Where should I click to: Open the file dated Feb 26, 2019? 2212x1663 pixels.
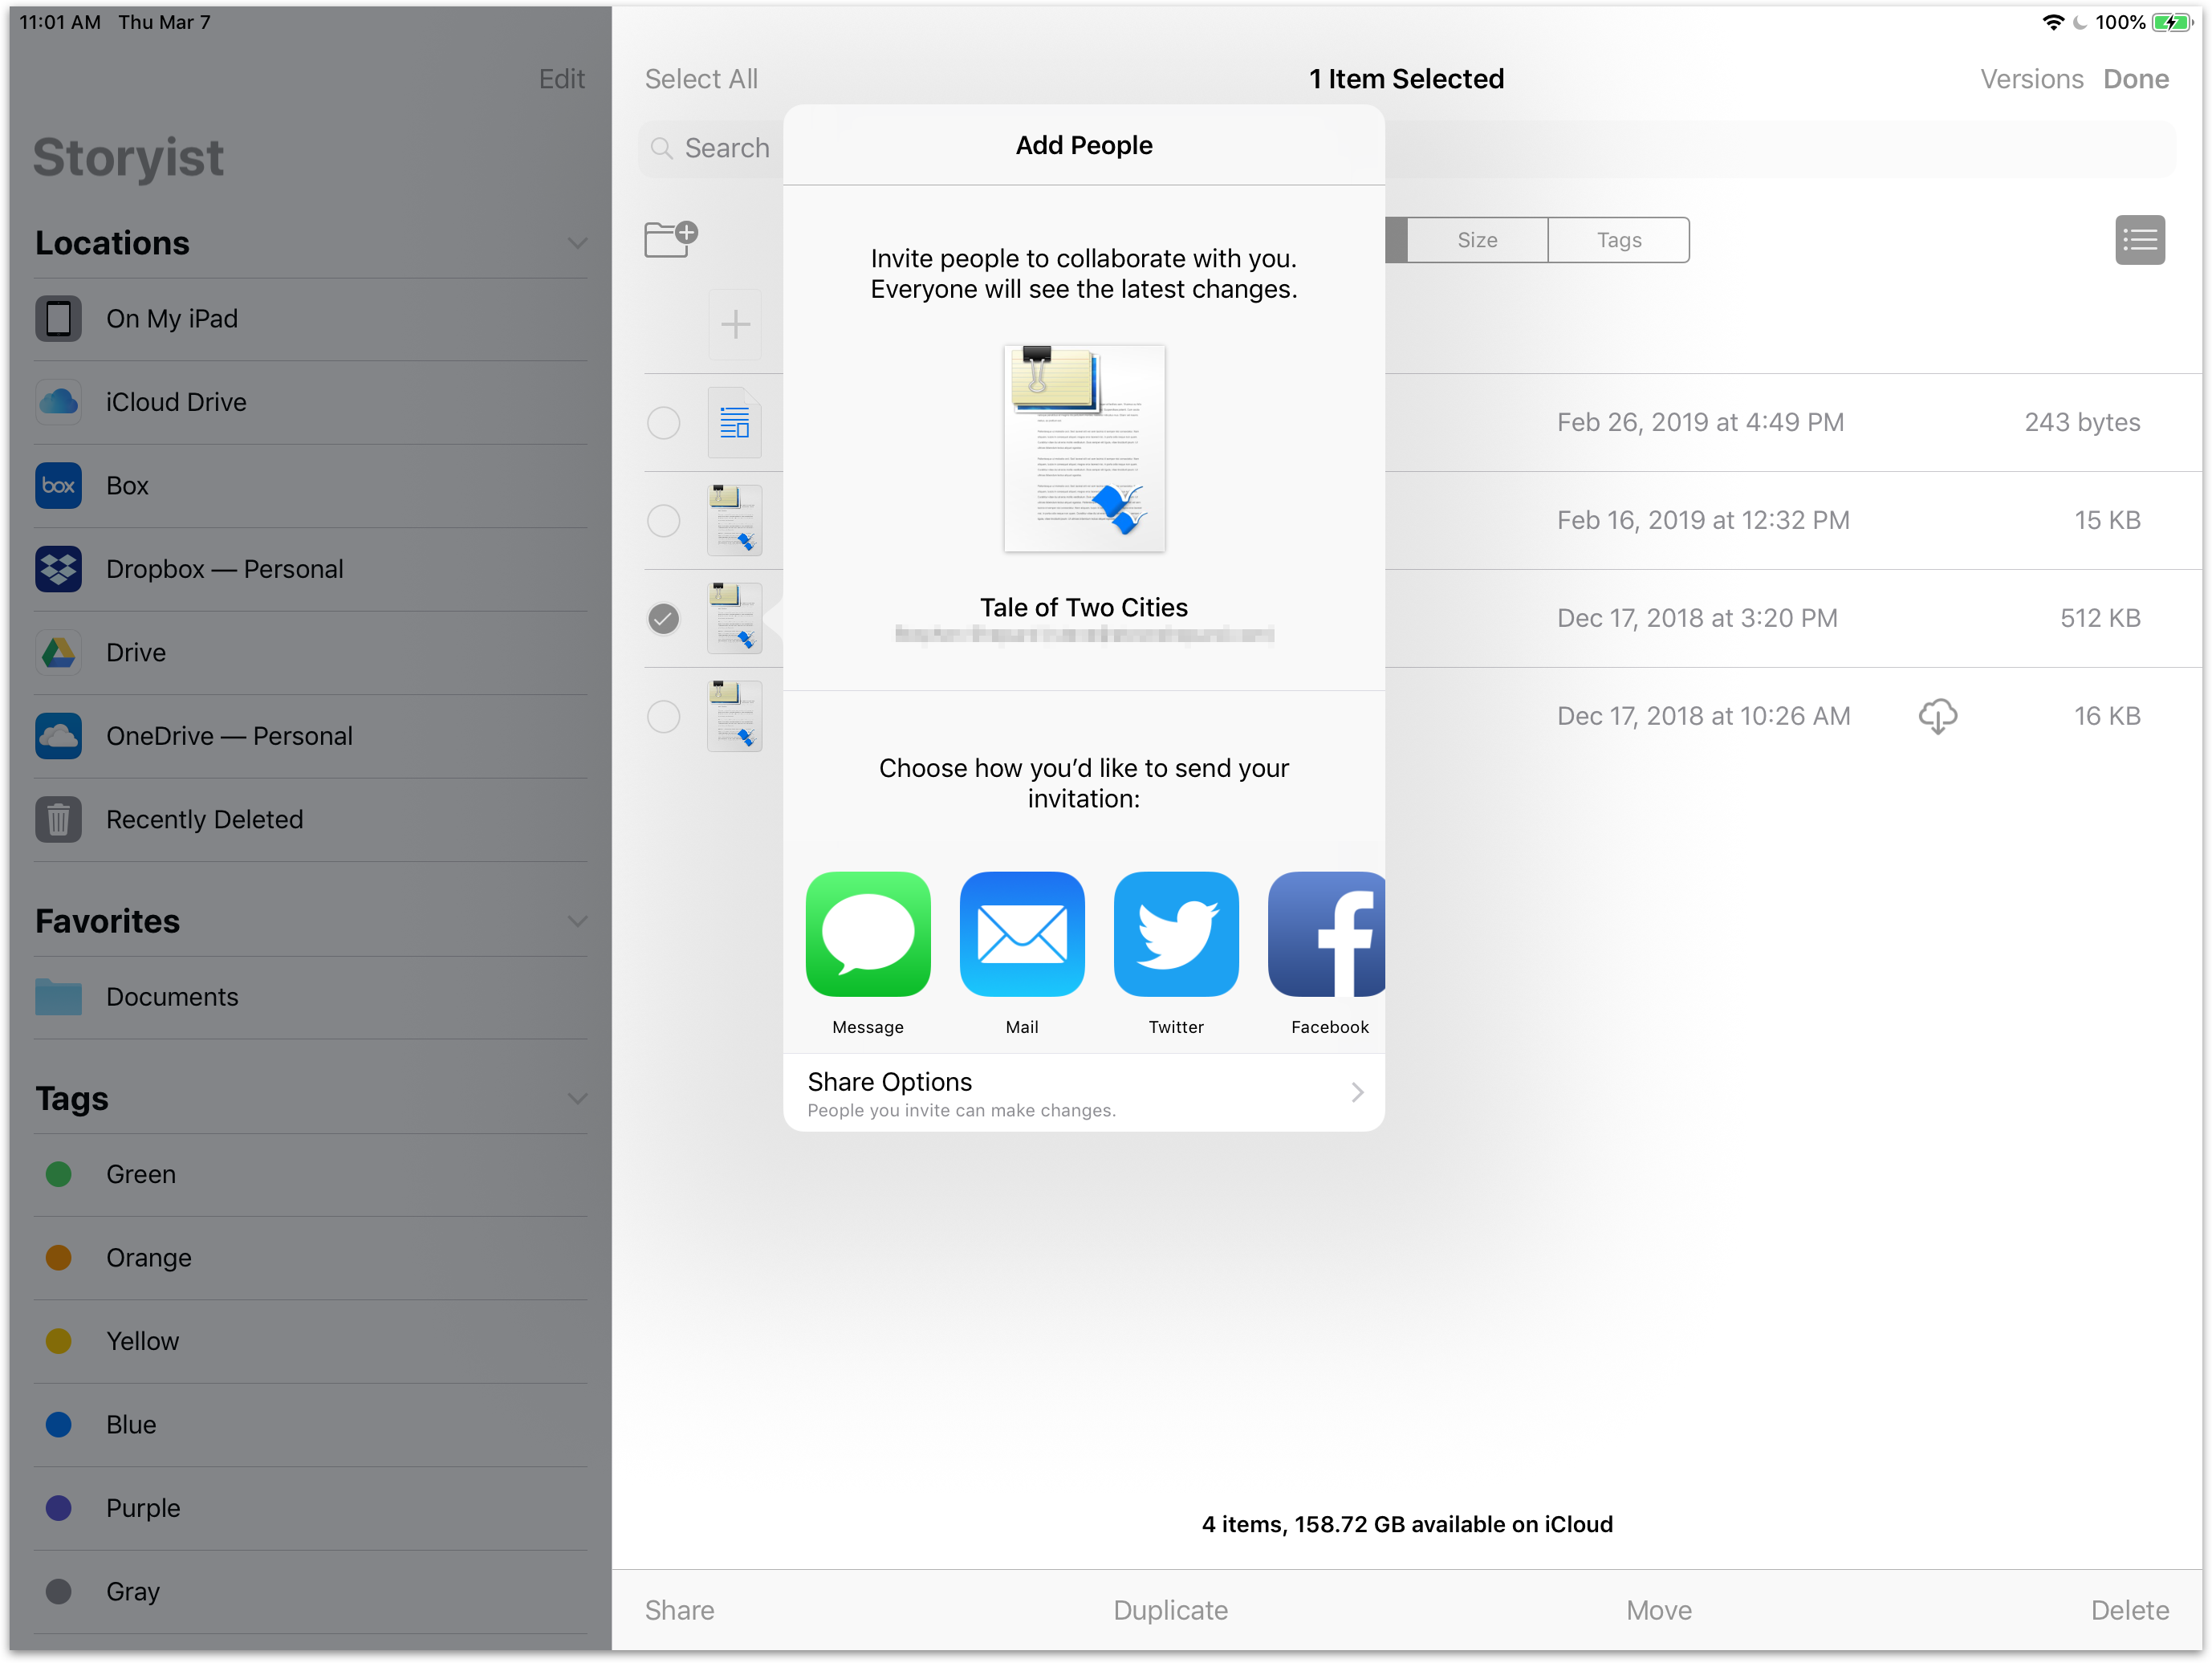(x=735, y=423)
